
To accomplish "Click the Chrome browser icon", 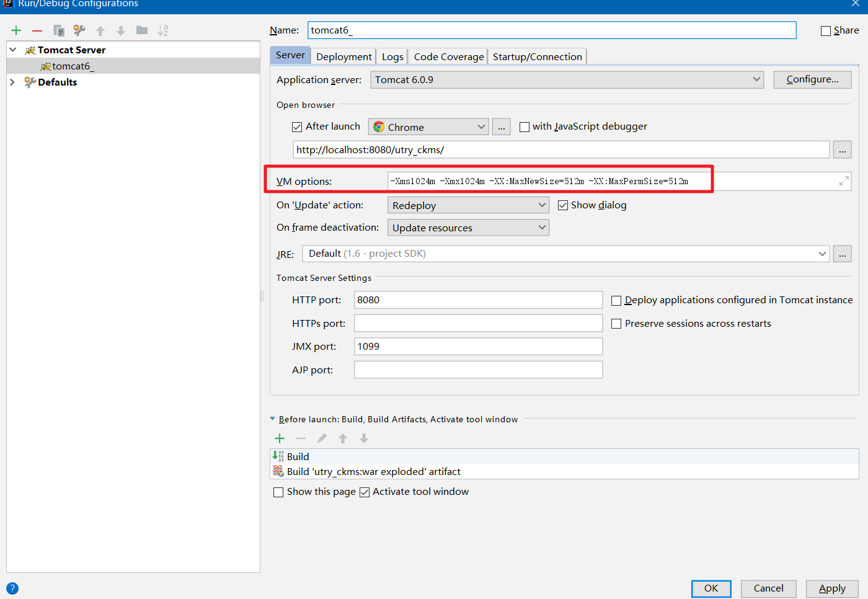I will (x=379, y=126).
